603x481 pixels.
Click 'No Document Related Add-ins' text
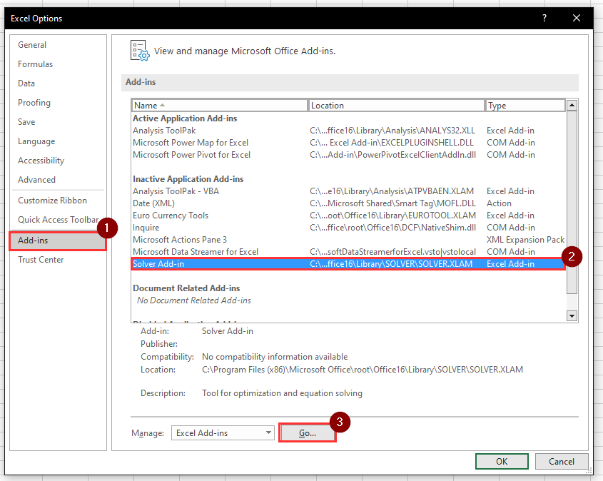pyautogui.click(x=194, y=300)
